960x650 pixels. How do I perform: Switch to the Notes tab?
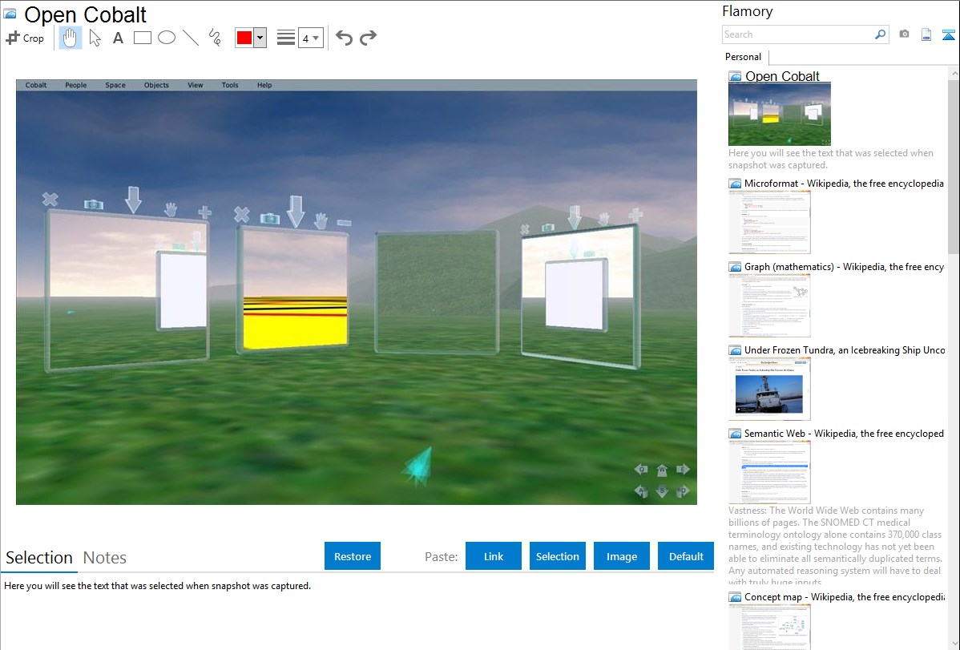coord(105,558)
